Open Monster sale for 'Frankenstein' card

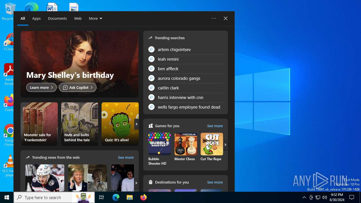[x=39, y=124]
